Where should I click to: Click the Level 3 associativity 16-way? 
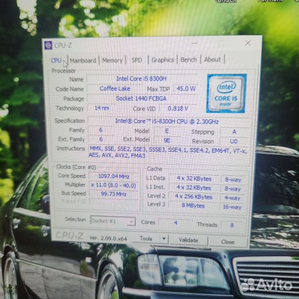pyautogui.click(x=233, y=207)
